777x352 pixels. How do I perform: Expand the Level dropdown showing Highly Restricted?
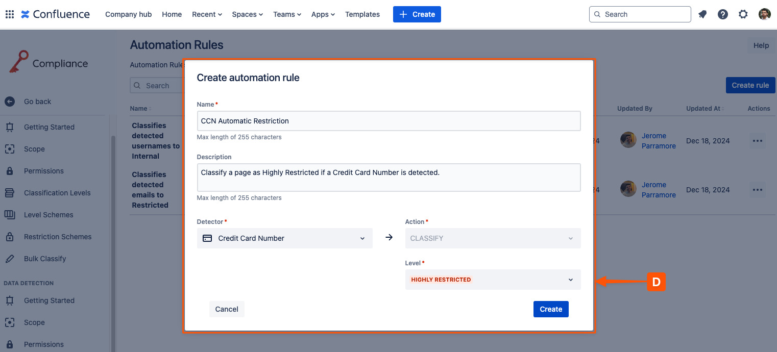[493, 280]
